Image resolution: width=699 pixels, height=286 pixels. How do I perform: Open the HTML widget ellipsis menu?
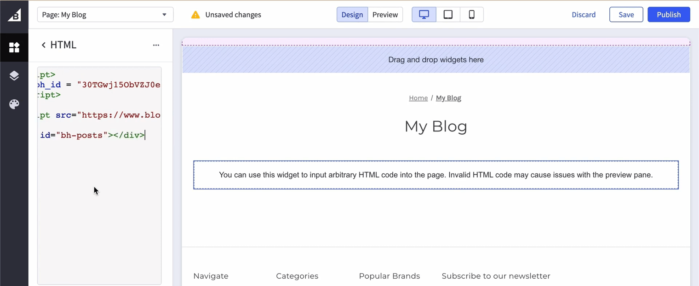(156, 45)
